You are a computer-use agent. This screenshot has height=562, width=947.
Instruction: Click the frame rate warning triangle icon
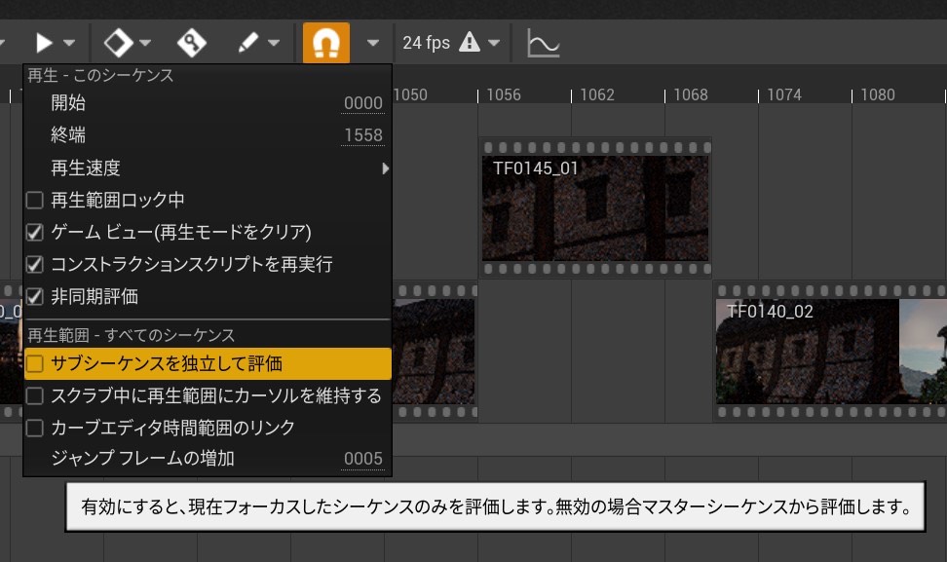click(470, 42)
